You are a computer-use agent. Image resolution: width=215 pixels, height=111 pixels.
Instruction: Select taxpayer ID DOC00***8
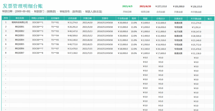38,53
